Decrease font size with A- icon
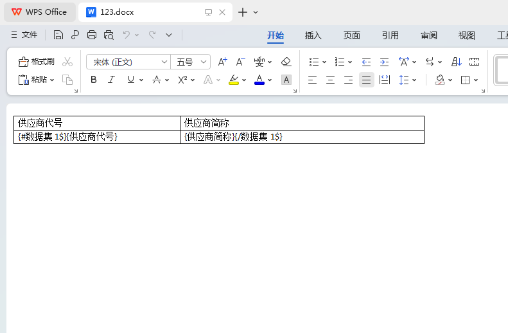 (240, 62)
